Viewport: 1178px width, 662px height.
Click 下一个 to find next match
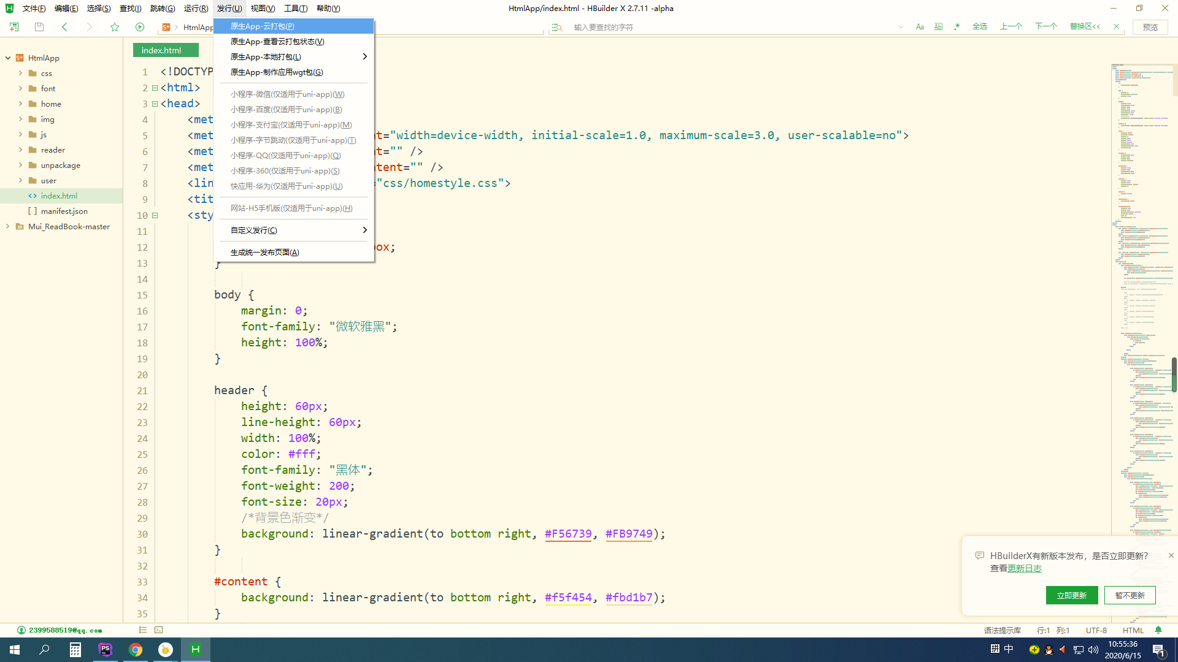pyautogui.click(x=1046, y=26)
